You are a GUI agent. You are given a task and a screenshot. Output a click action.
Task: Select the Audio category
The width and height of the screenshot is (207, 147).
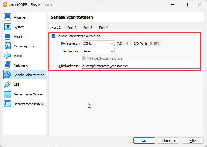pyautogui.click(x=25, y=56)
